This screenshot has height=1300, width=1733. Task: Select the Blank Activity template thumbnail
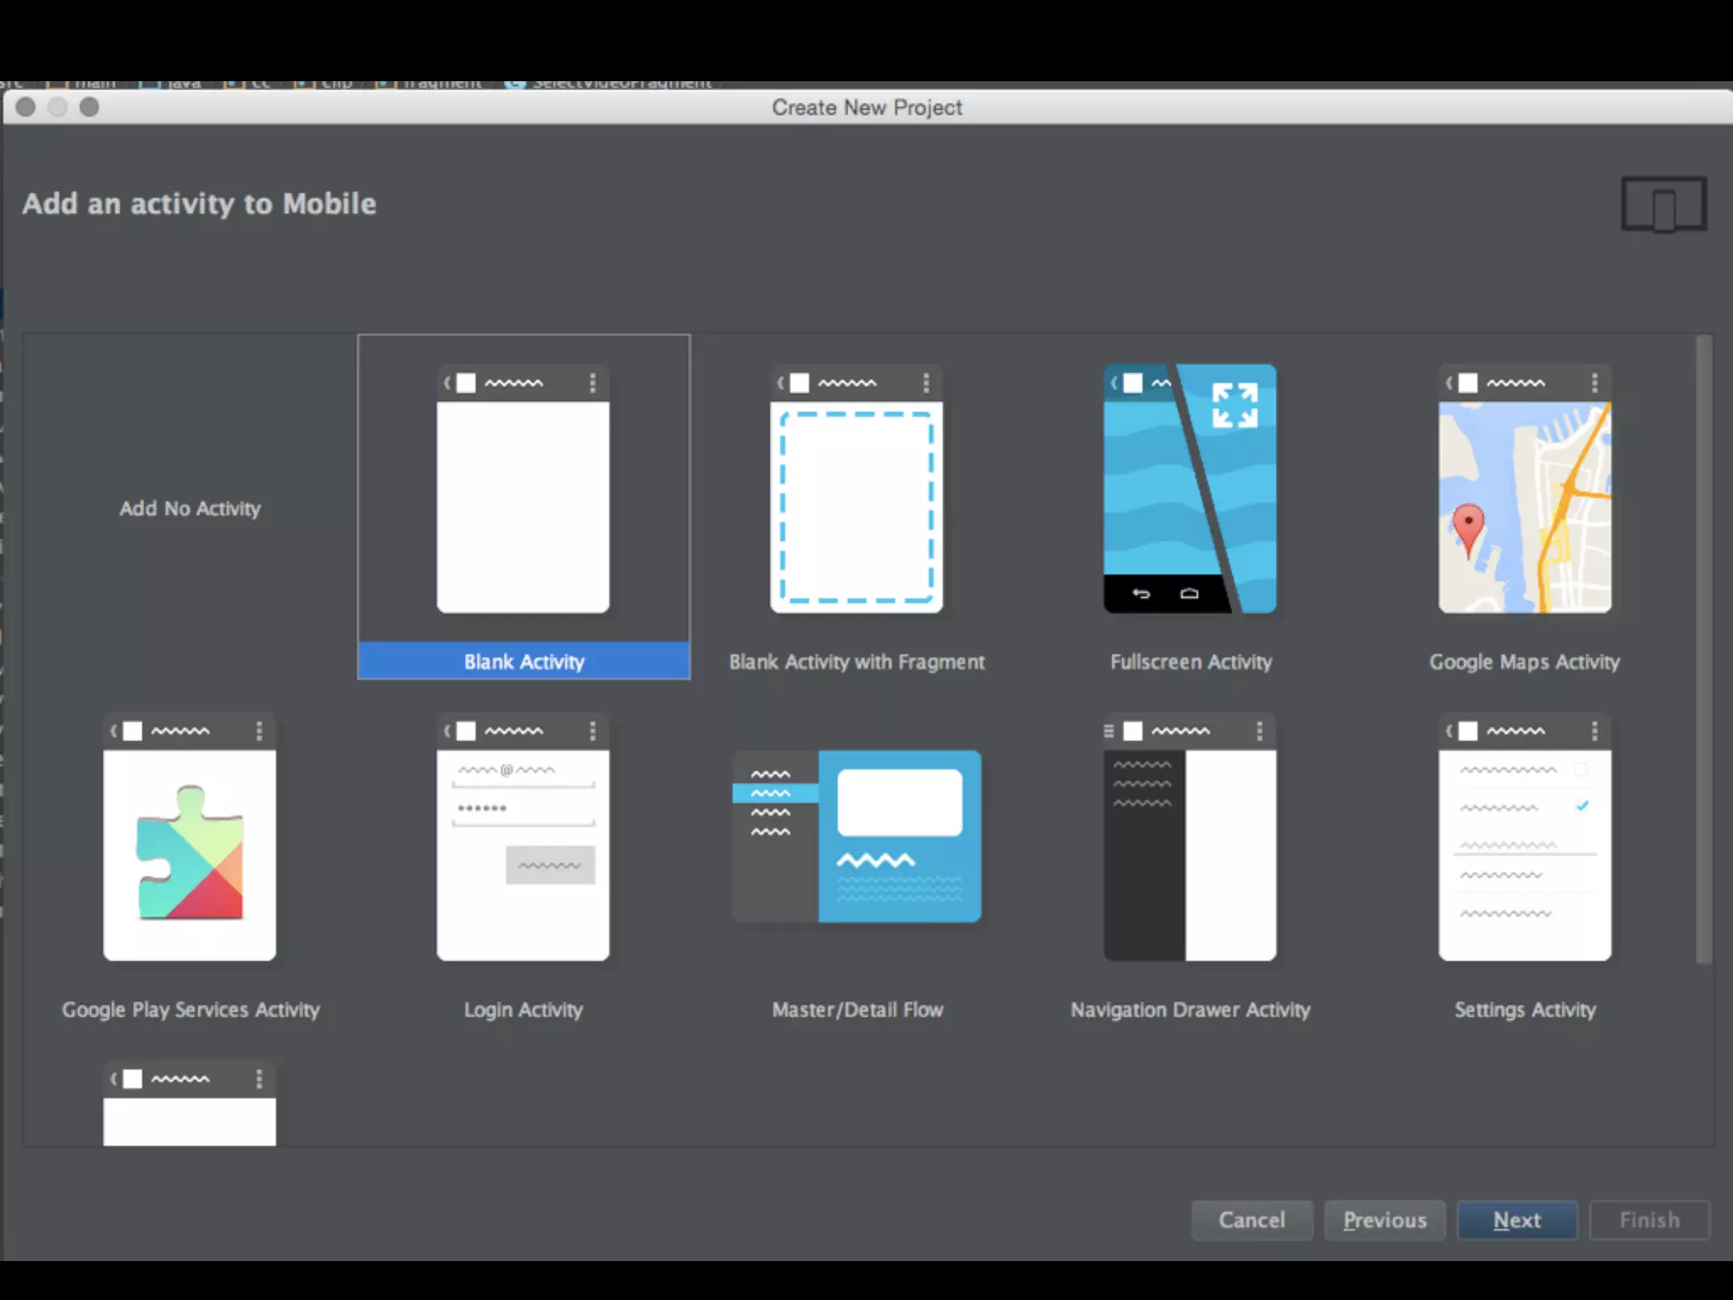coord(523,489)
